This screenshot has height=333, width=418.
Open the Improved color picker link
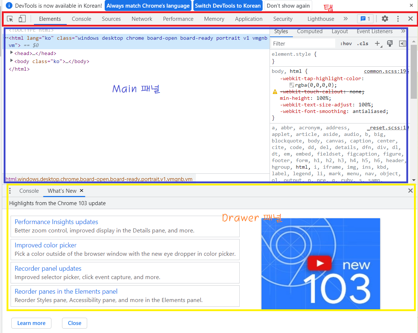(x=45, y=245)
